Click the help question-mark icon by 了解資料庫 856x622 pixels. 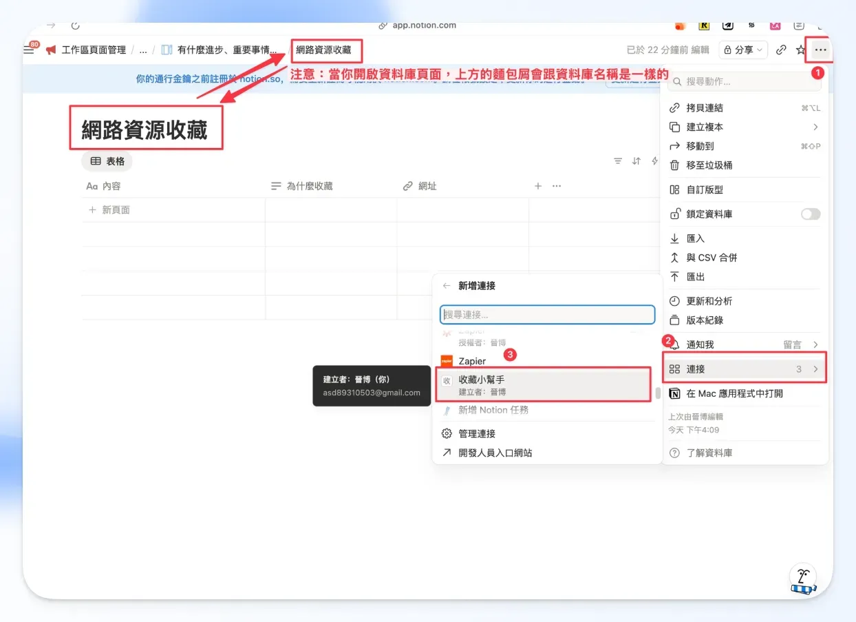674,453
